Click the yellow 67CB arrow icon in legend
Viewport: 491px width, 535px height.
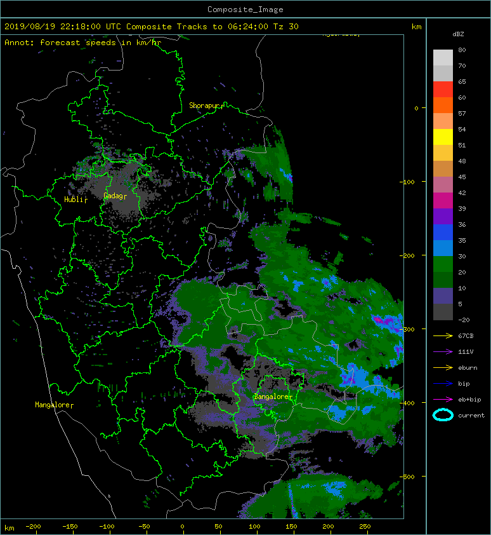click(443, 336)
